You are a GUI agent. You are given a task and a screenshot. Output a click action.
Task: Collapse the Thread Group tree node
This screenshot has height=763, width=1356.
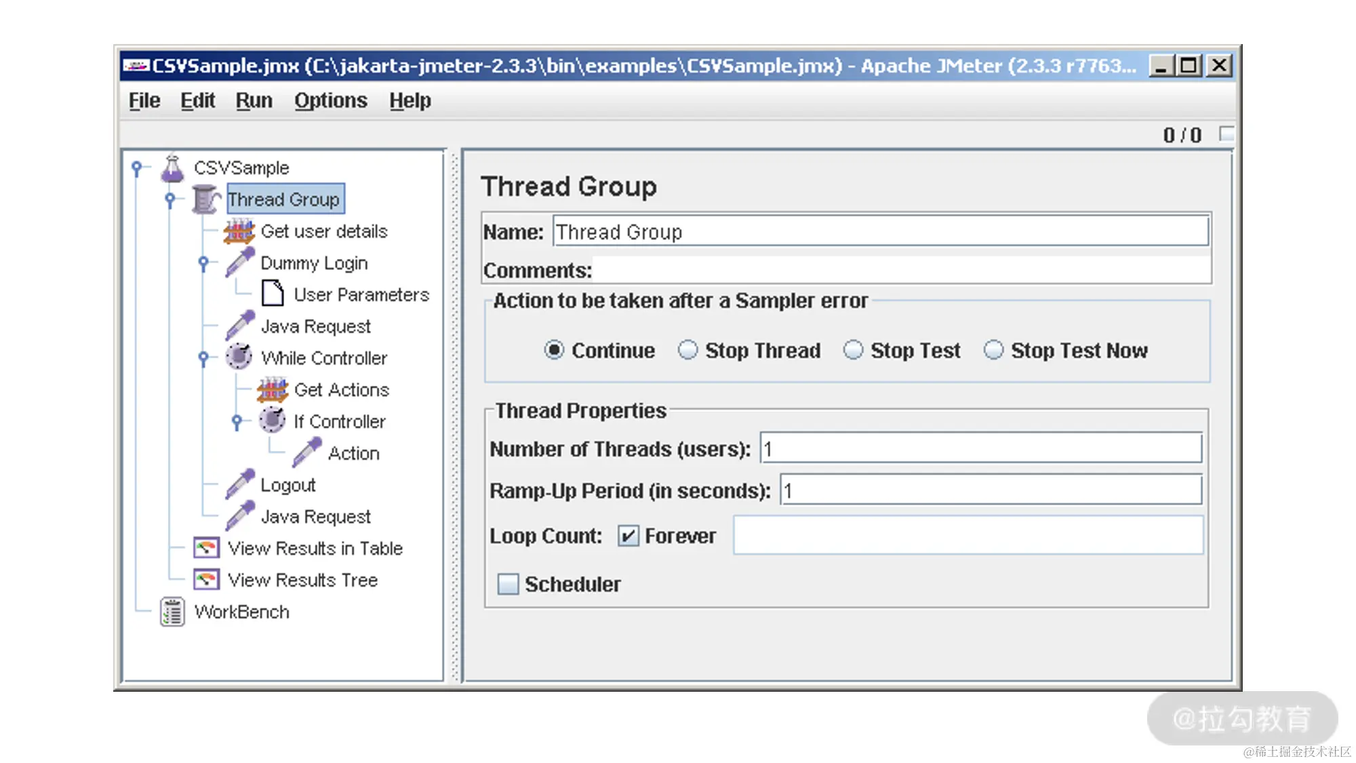click(170, 199)
